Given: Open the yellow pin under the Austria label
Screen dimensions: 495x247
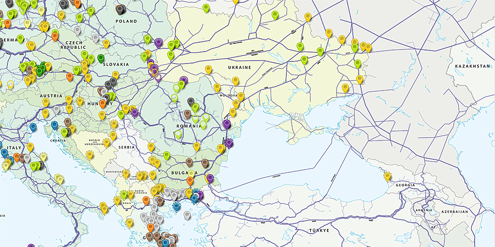Looking at the screenshot, I should [46, 103].
